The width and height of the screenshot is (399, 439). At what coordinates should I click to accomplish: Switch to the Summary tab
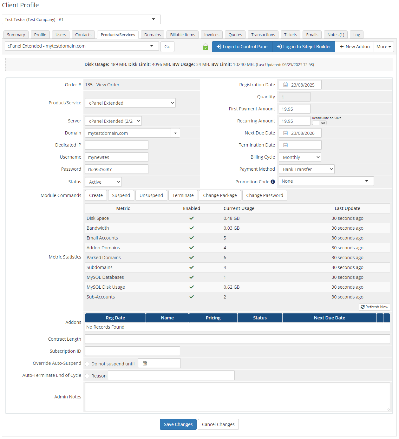16,35
